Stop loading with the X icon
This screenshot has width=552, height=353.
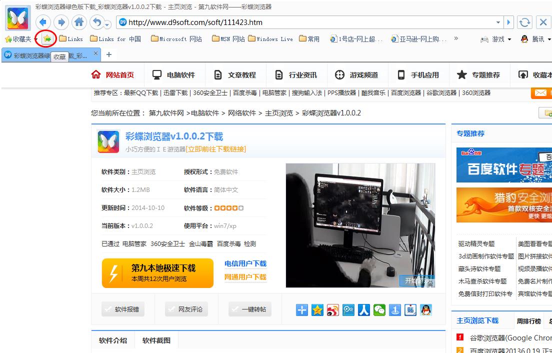point(543,22)
